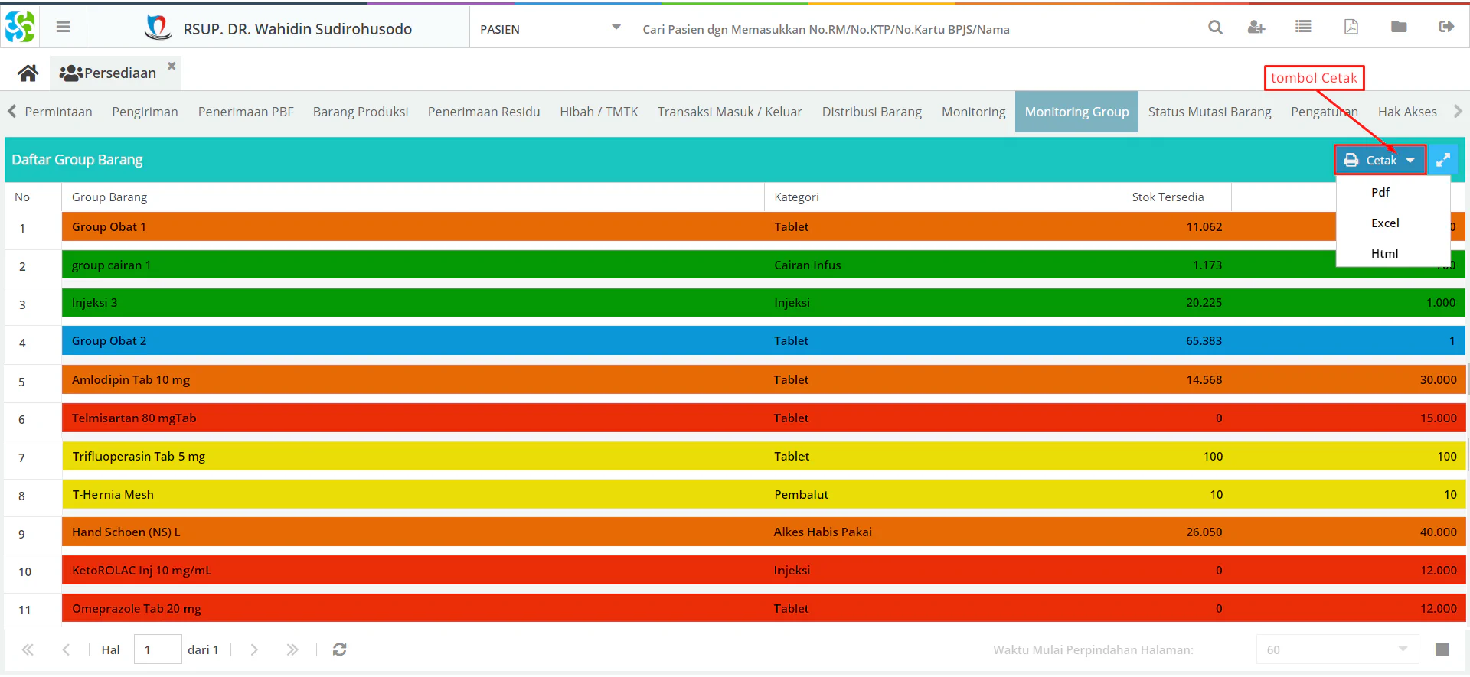Viewport: 1470px width, 677px height.
Task: Choose Excel from the Cetak menu
Action: pyautogui.click(x=1385, y=223)
